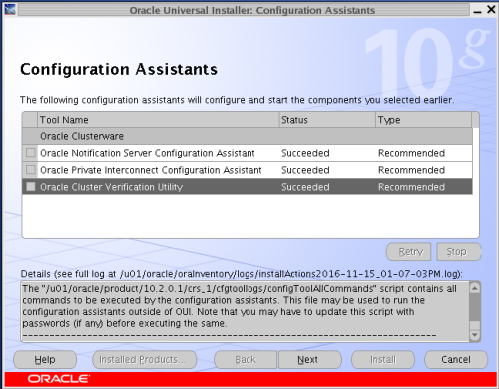
Task: Cancel the installation
Action: pyautogui.click(x=456, y=359)
